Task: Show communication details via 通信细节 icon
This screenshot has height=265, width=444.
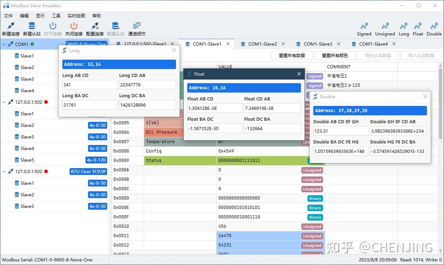Action: [136, 29]
